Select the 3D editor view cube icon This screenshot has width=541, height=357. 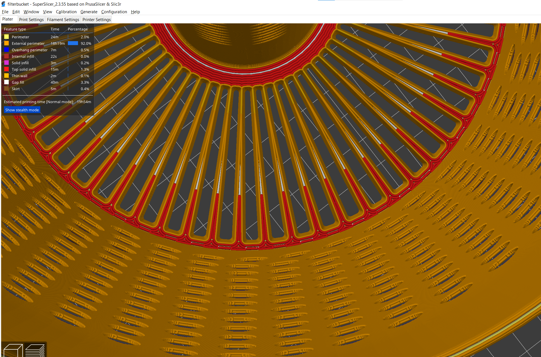[x=13, y=350]
